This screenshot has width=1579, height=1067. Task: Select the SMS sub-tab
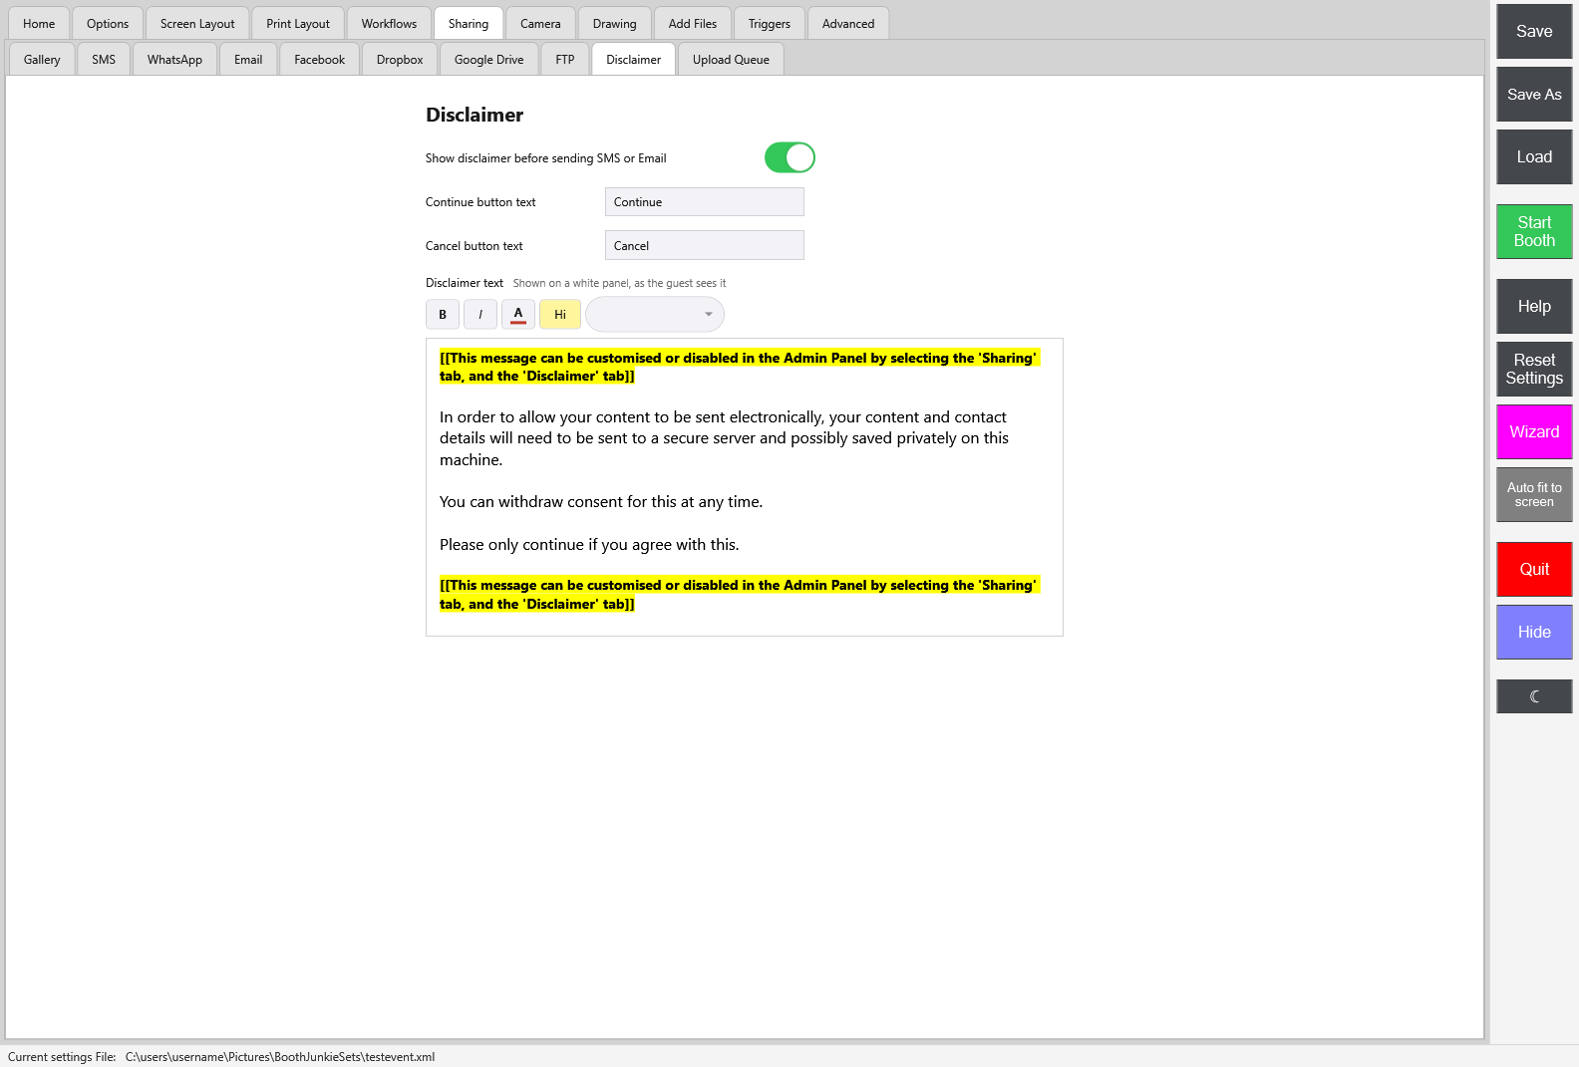point(104,60)
